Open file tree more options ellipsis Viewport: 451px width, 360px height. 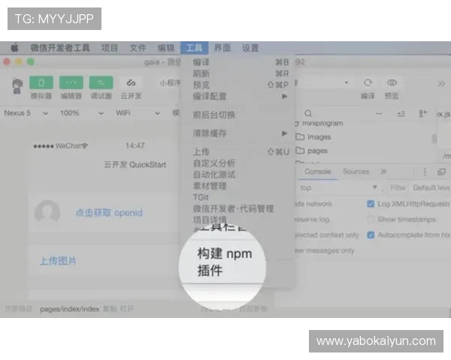tap(379, 114)
